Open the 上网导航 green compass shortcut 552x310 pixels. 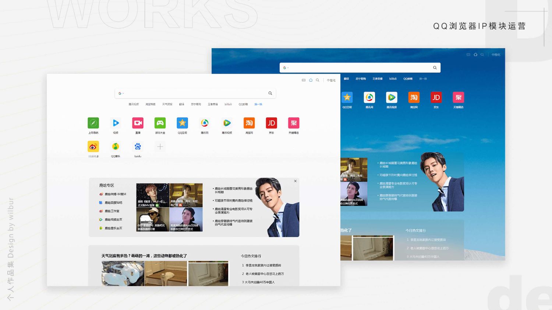(93, 123)
